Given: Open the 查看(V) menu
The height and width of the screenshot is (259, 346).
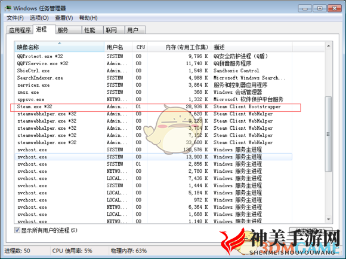Looking at the screenshot, I should [64, 18].
